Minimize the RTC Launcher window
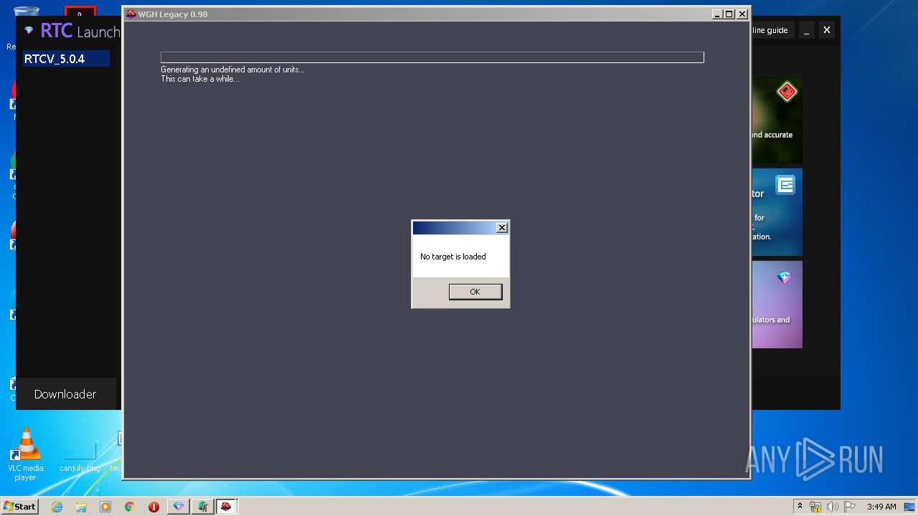 point(807,30)
